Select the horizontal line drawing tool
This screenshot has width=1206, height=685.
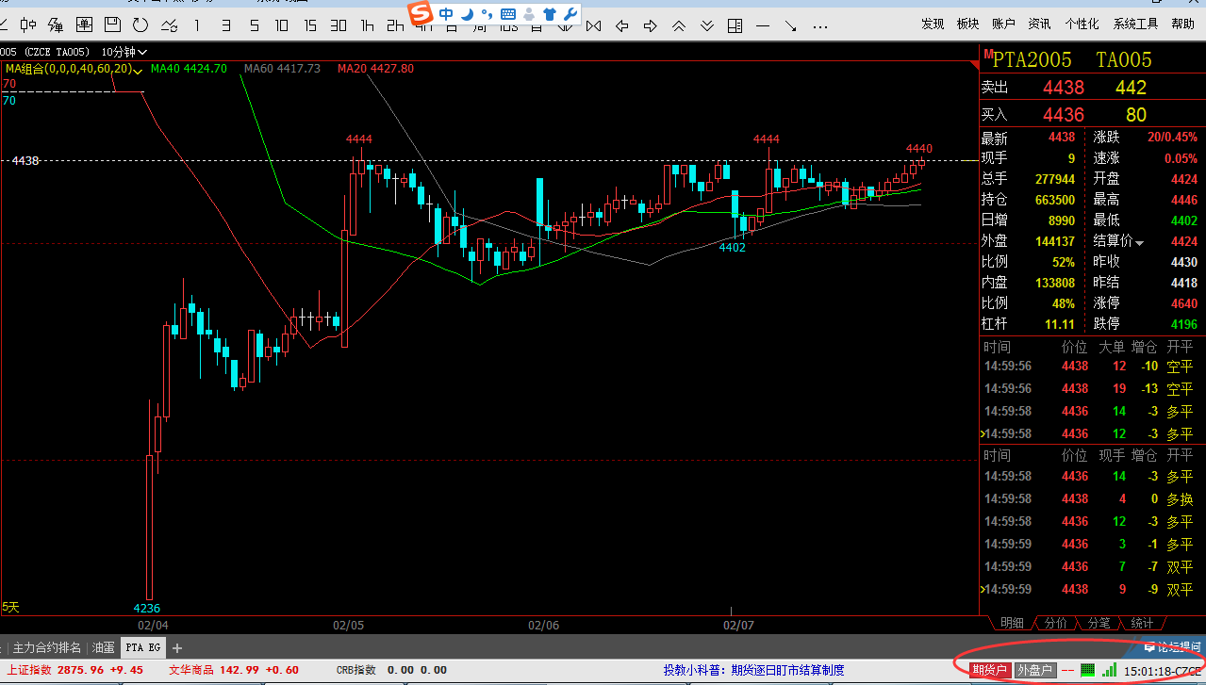pyautogui.click(x=763, y=25)
